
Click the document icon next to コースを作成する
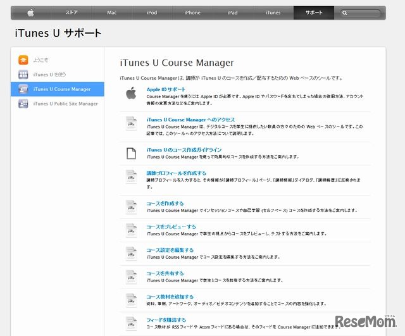131,207
